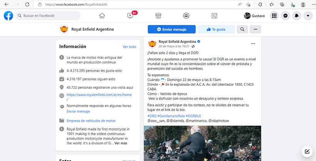Expand account dropdown arrow
The height and width of the screenshot is (161, 316).
(308, 16)
